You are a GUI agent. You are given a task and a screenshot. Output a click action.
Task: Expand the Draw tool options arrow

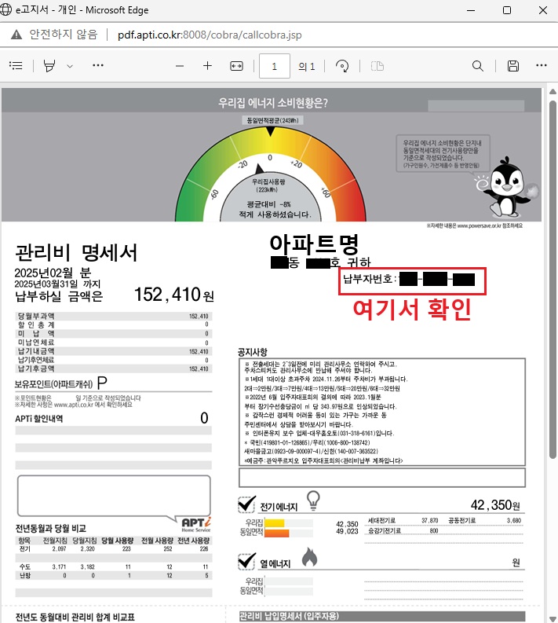(70, 66)
